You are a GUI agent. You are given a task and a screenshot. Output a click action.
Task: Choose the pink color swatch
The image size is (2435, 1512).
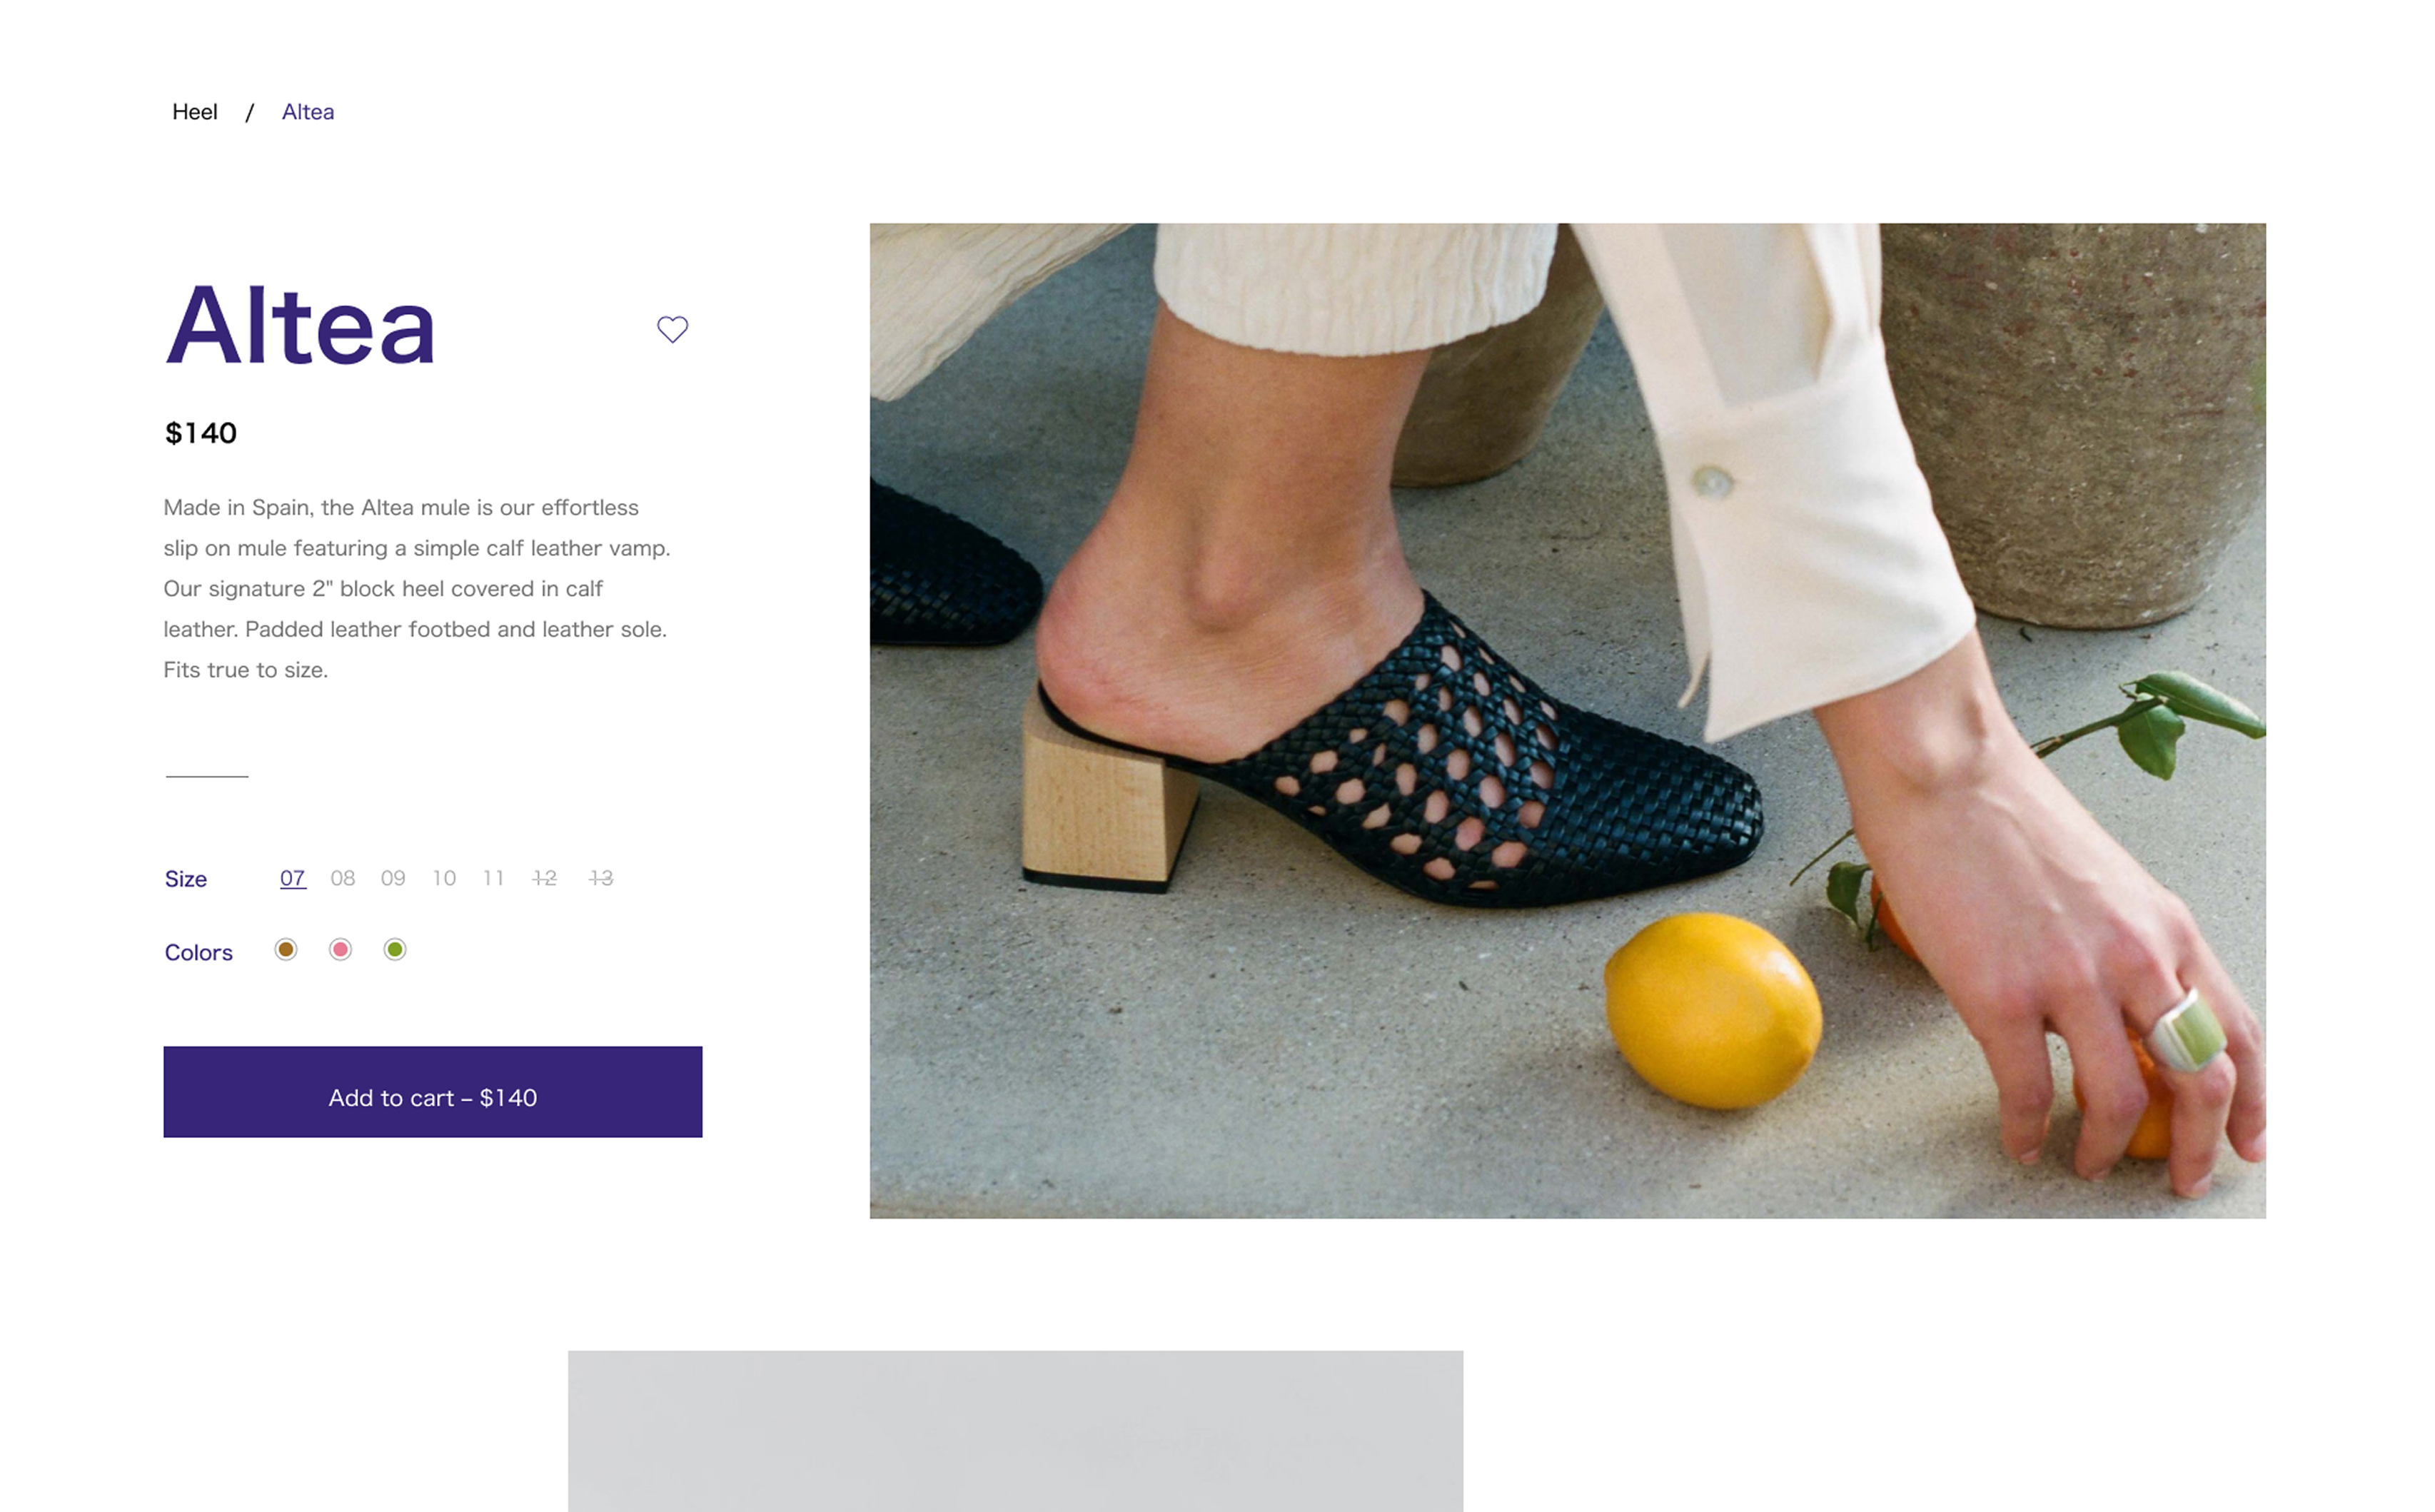[x=340, y=949]
